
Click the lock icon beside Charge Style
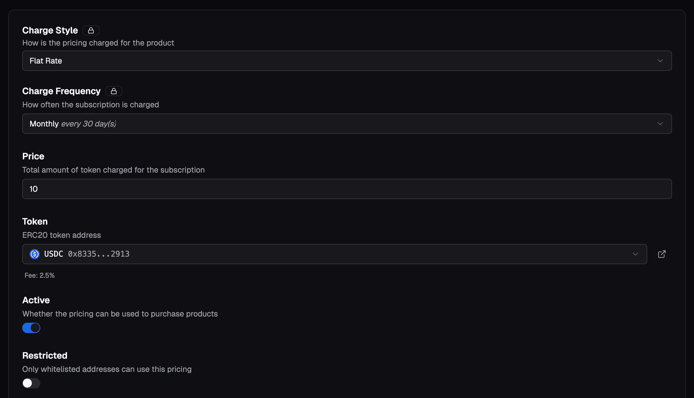91,30
